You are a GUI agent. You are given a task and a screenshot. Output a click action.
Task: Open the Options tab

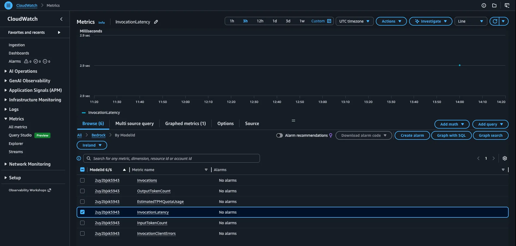click(226, 123)
